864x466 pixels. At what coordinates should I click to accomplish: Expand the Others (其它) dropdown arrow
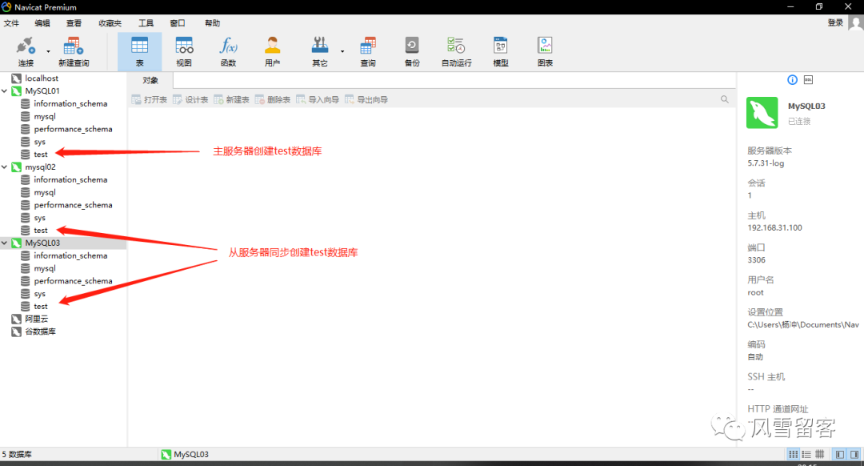tap(342, 51)
